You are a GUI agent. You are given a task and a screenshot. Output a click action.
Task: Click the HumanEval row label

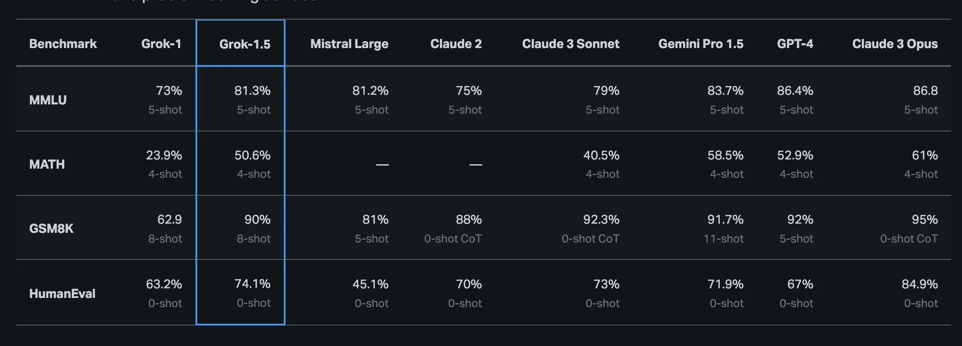[x=62, y=294]
